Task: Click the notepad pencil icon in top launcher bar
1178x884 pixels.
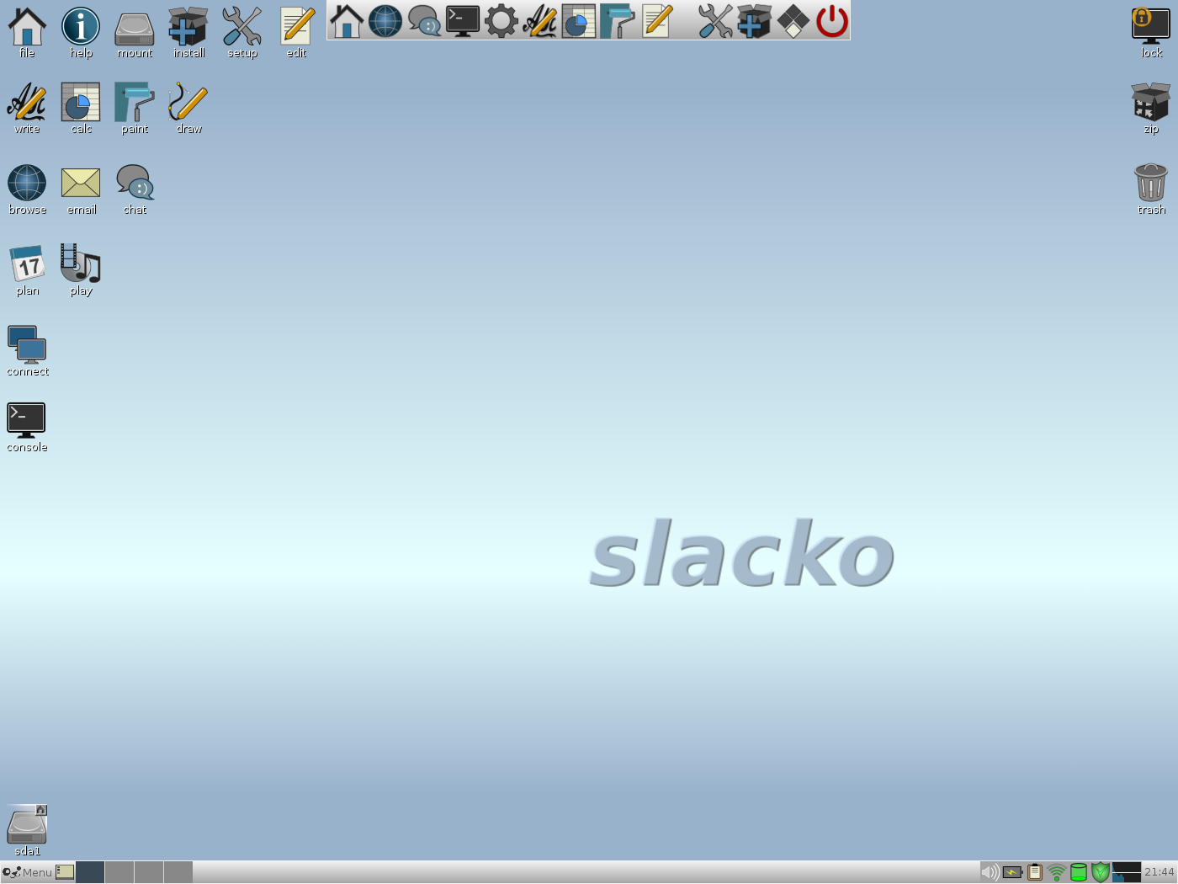Action: [x=656, y=21]
